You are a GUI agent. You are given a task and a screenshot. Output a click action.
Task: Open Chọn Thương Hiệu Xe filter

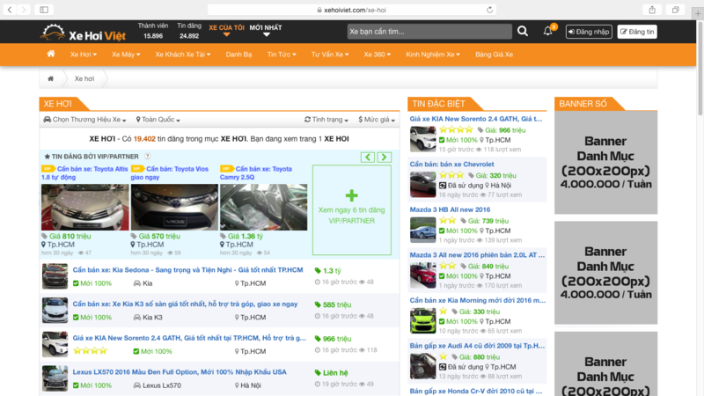[84, 120]
